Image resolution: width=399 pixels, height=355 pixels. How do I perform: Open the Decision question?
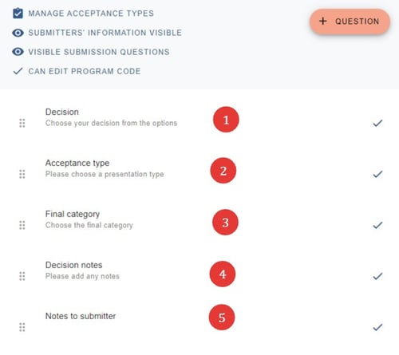[x=62, y=112]
